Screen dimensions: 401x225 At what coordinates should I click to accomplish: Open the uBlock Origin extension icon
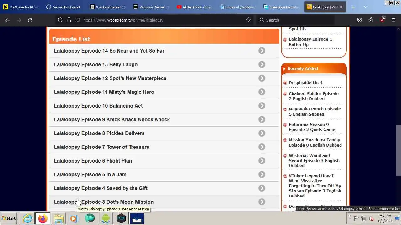tap(382, 20)
